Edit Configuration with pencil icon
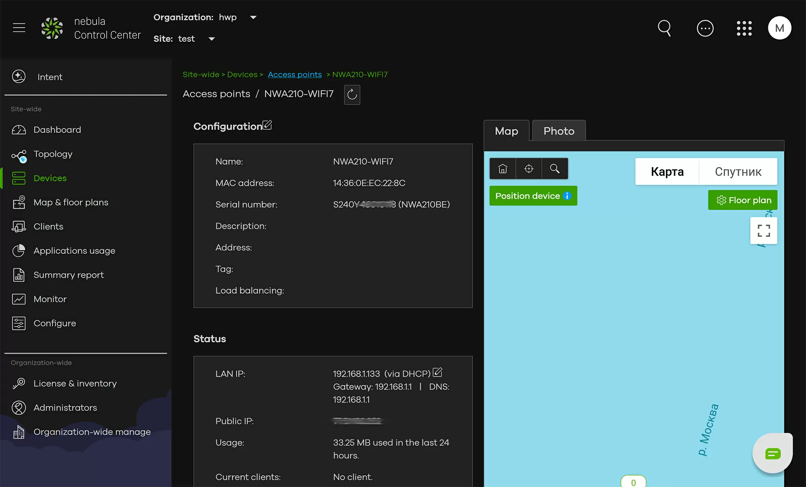This screenshot has width=806, height=487. coord(267,125)
